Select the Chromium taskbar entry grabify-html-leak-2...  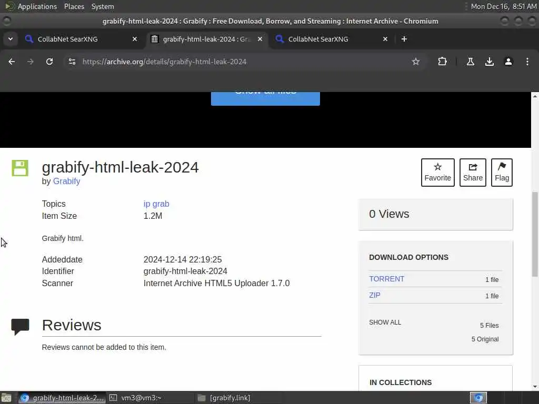tap(62, 398)
